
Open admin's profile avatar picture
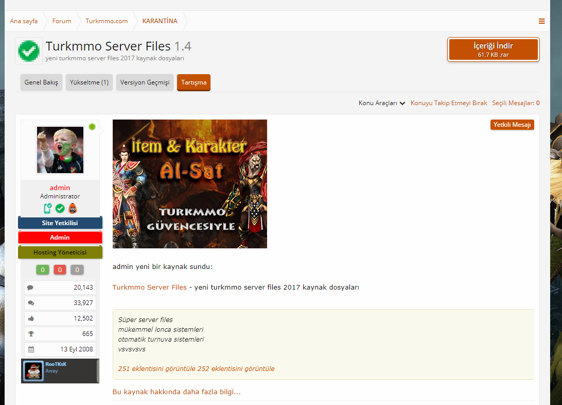60,150
